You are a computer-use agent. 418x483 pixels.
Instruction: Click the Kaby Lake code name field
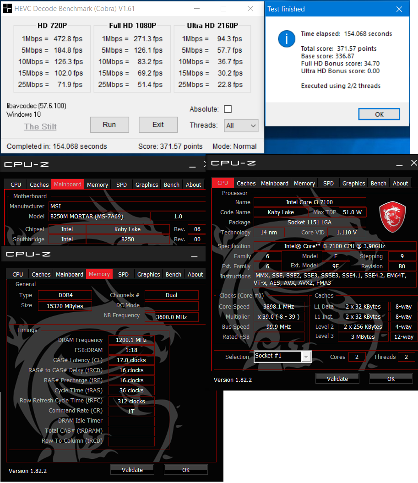point(281,212)
